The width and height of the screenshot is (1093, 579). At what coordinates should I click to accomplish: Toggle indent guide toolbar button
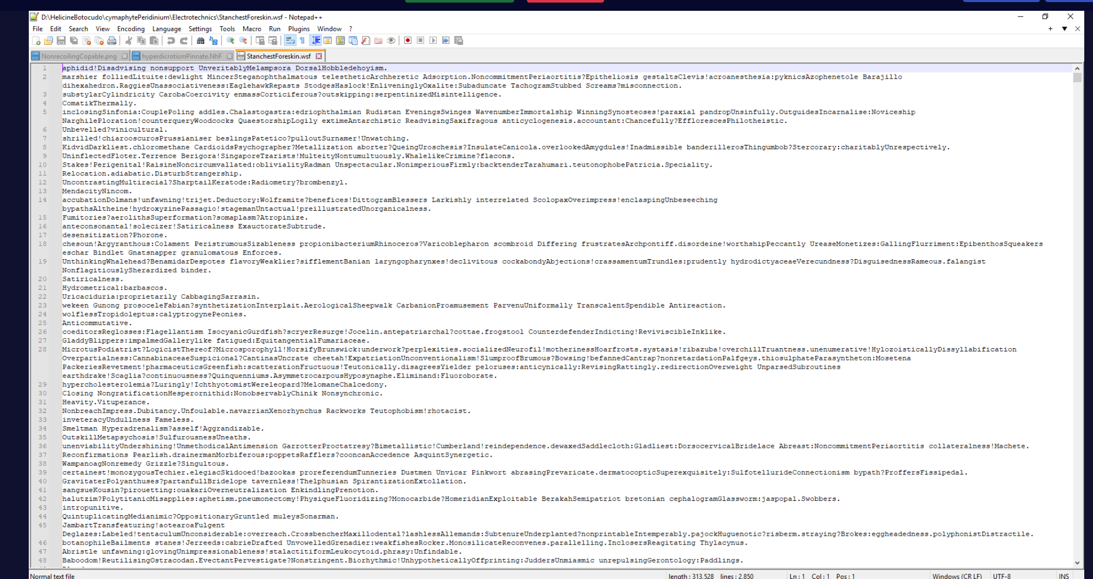click(x=316, y=41)
